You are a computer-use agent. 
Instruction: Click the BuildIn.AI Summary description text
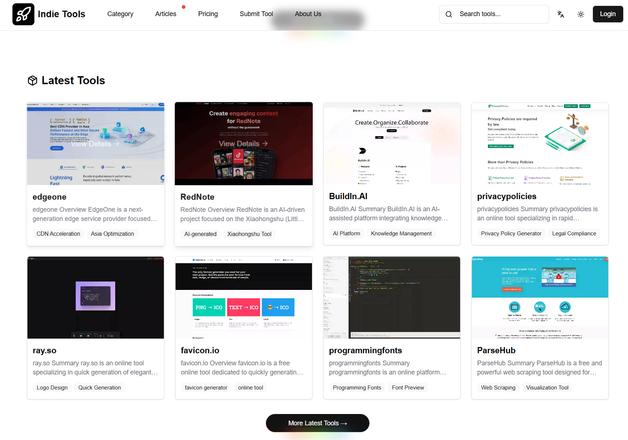click(388, 213)
